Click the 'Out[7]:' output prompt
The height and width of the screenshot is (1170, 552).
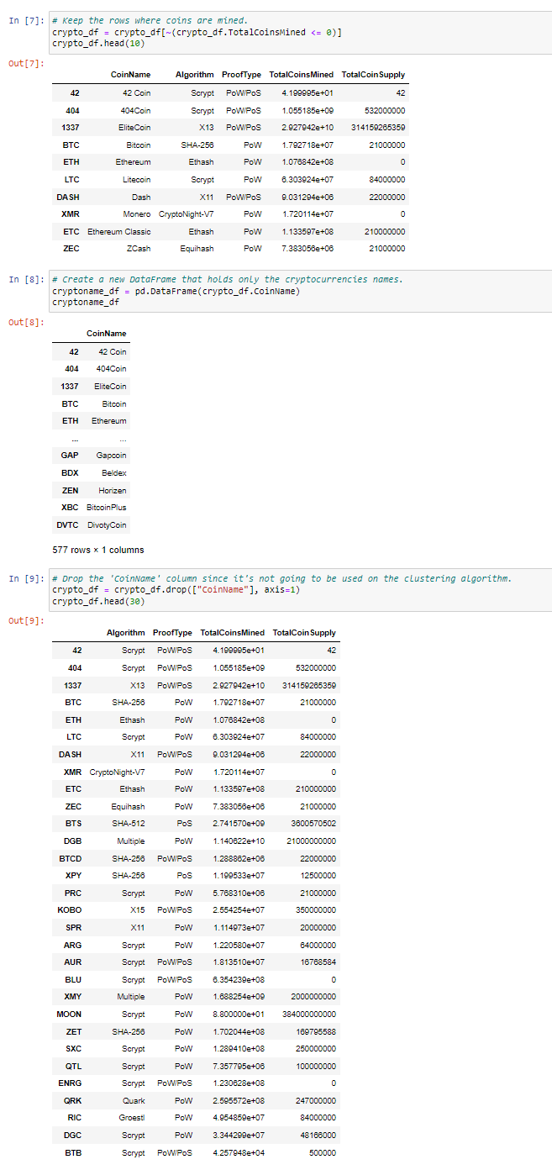26,64
